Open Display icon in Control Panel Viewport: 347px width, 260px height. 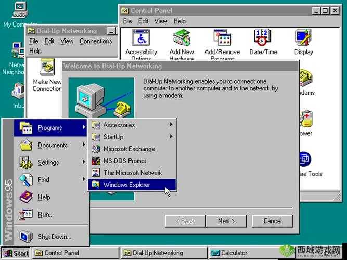(x=303, y=37)
